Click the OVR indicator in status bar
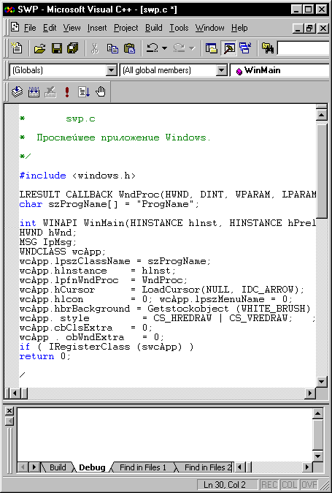This screenshot has height=493, width=332. (309, 484)
